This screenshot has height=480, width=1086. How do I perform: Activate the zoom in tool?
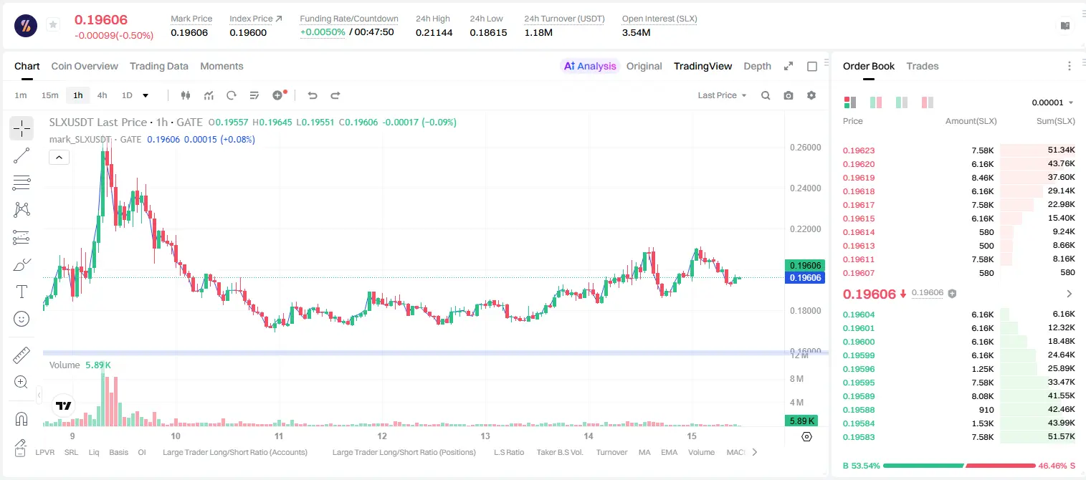[22, 383]
